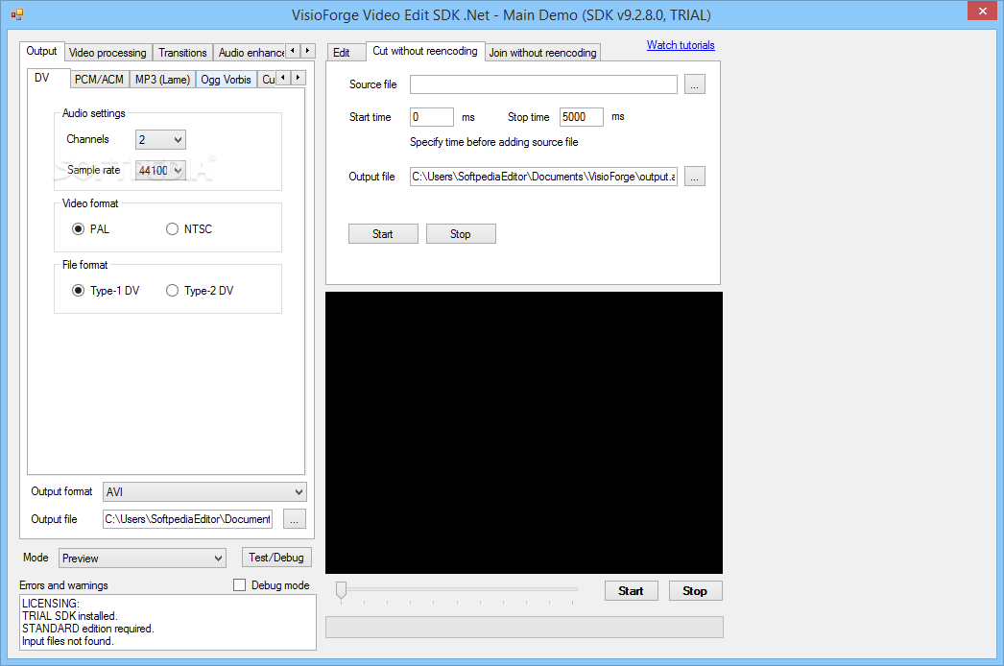Select the MP3 (Lame) tab
This screenshot has width=1004, height=666.
point(162,80)
